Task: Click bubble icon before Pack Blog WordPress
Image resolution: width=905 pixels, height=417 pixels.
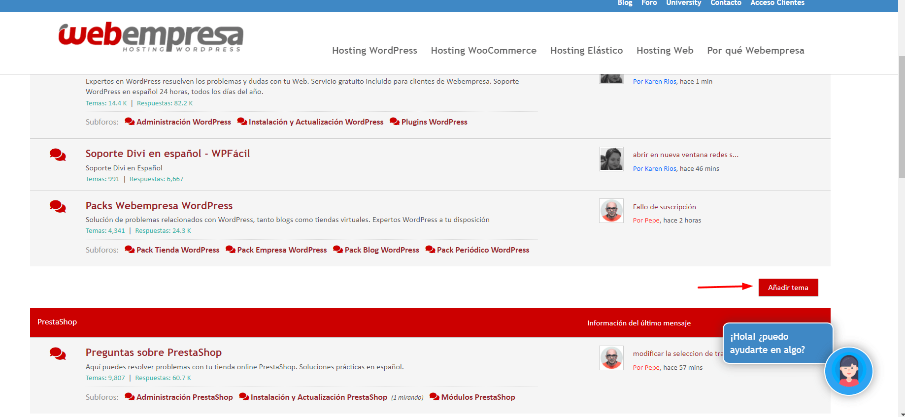Action: coord(338,250)
